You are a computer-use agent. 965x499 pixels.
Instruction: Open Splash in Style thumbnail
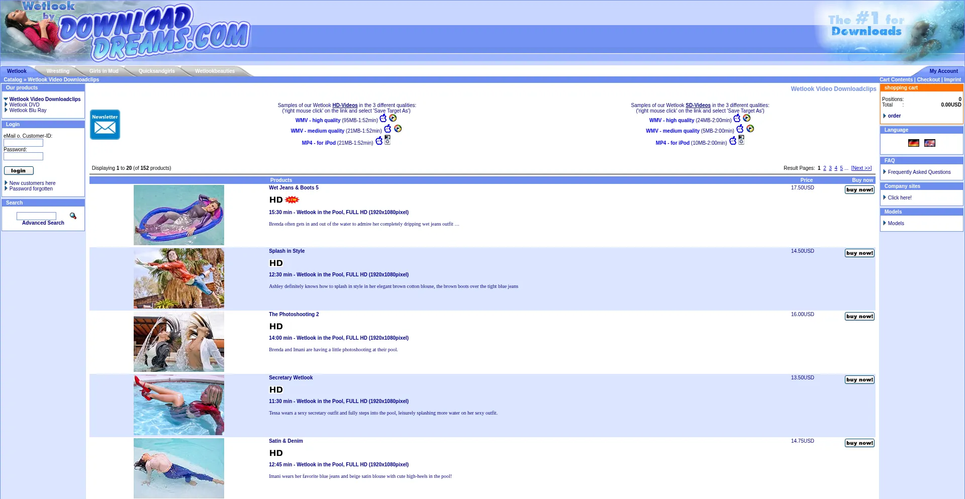[179, 278]
